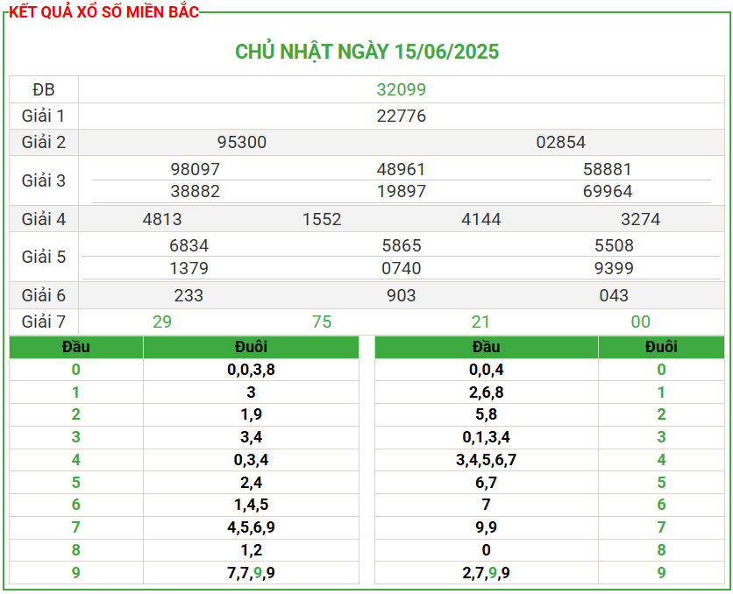Select third prize number 58881
This screenshot has height=594, width=733.
tap(608, 169)
